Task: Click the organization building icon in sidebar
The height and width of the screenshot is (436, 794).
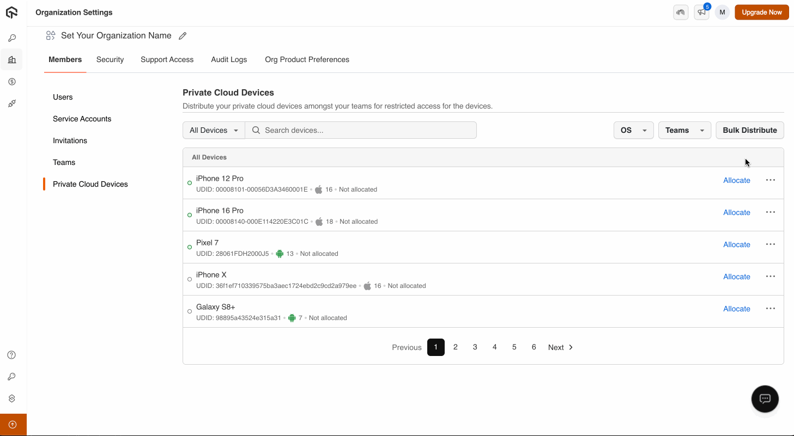Action: 12,60
